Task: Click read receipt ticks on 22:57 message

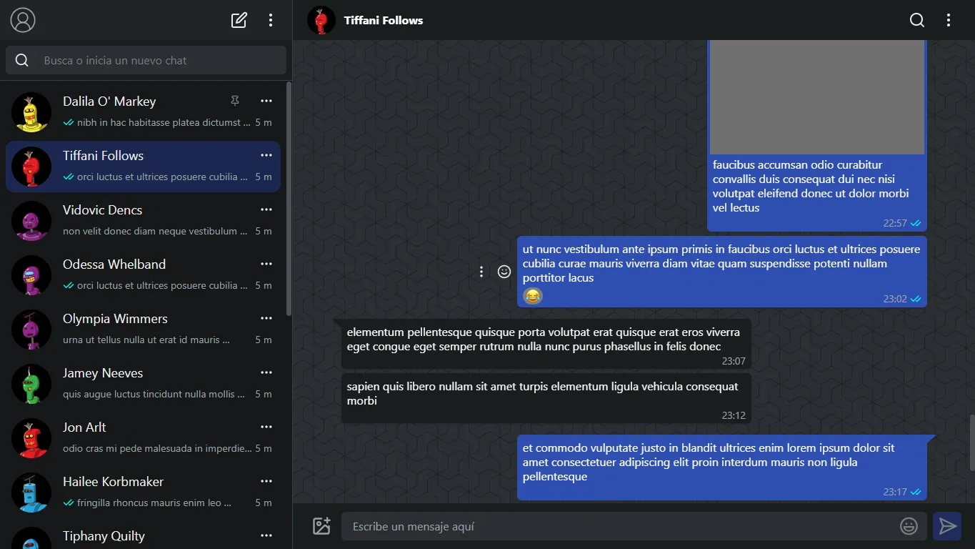Action: pos(916,223)
